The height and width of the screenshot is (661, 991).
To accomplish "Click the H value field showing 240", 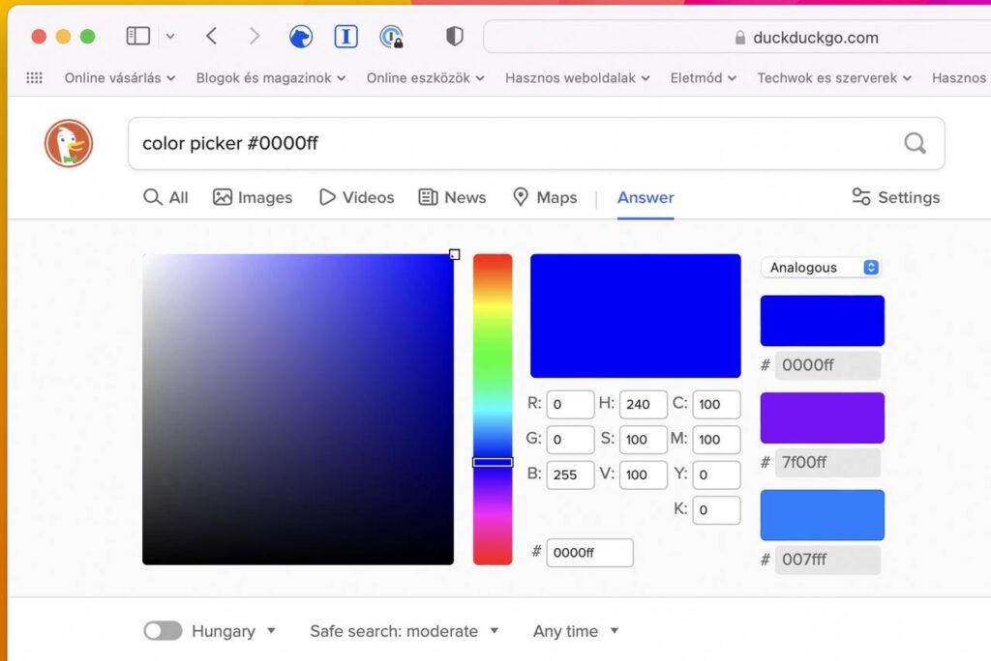I will [x=644, y=404].
